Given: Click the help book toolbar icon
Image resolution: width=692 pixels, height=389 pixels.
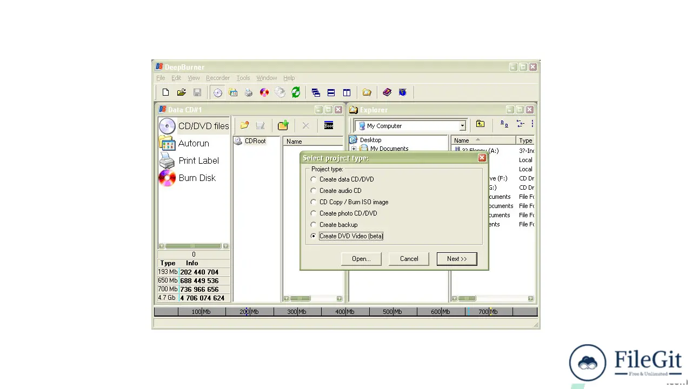Looking at the screenshot, I should pyautogui.click(x=387, y=92).
